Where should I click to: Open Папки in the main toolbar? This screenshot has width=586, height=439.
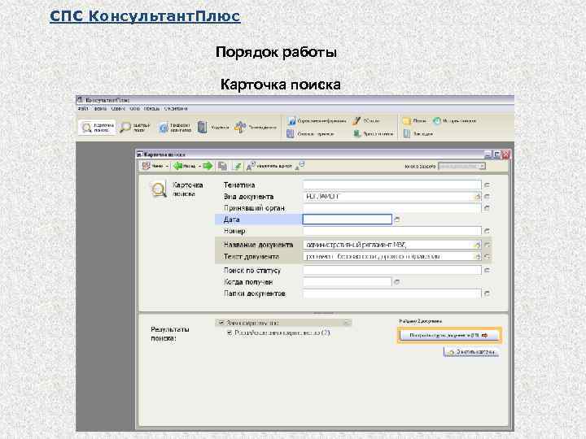(x=414, y=120)
